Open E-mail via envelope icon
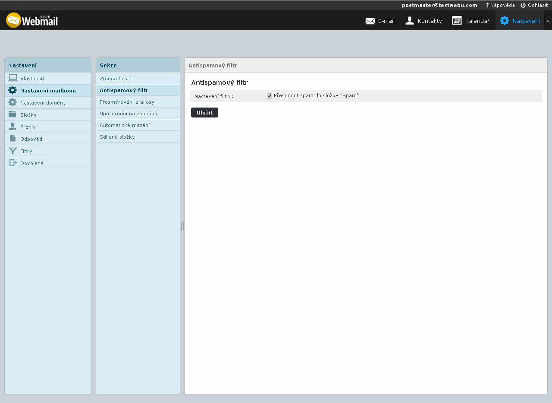Screen dimensions: 552x403 pos(370,21)
